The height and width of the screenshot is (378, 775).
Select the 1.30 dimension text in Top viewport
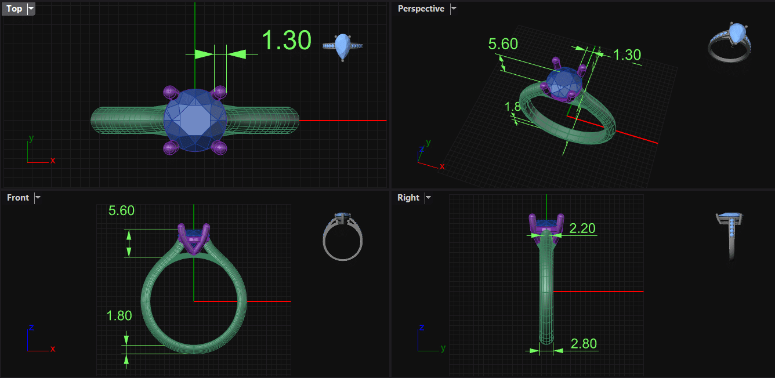286,41
